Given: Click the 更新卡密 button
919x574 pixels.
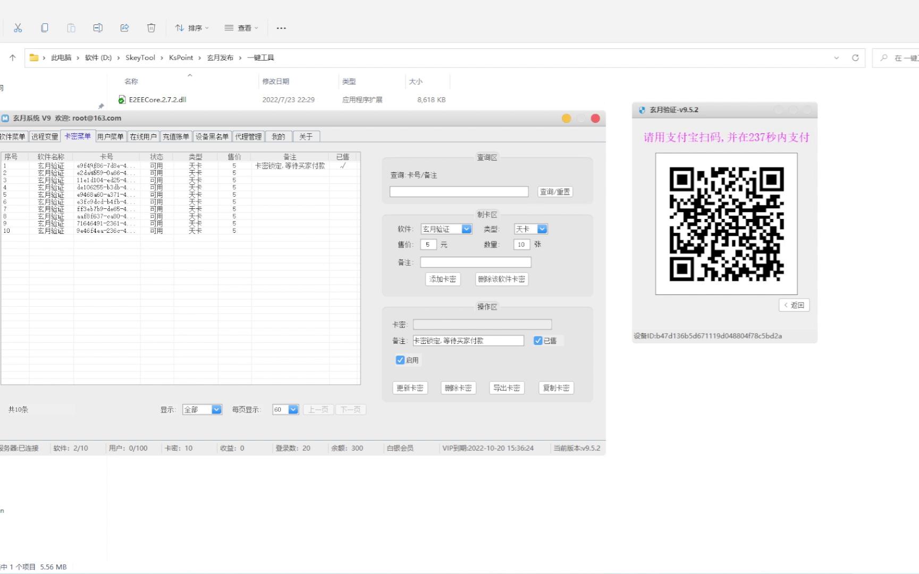Looking at the screenshot, I should coord(410,388).
